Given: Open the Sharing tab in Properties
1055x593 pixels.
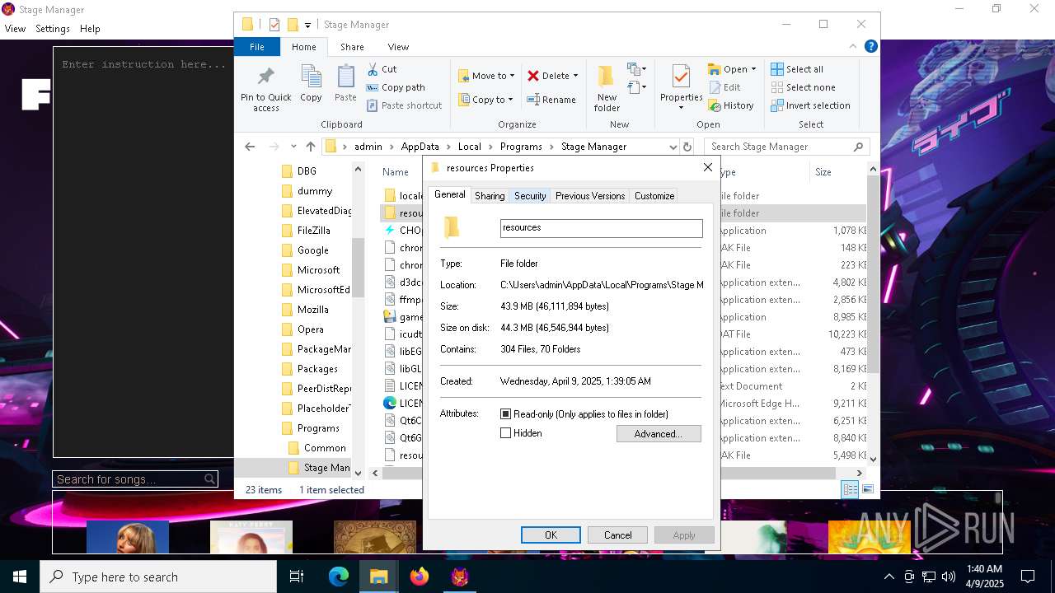Looking at the screenshot, I should 490,196.
